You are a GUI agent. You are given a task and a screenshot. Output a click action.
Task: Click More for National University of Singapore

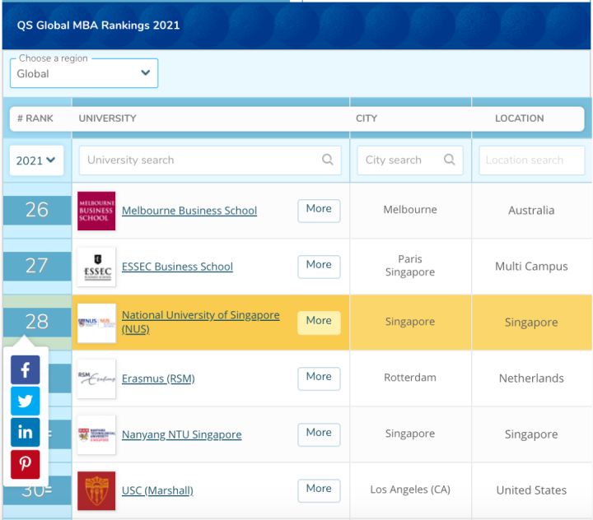tap(319, 323)
